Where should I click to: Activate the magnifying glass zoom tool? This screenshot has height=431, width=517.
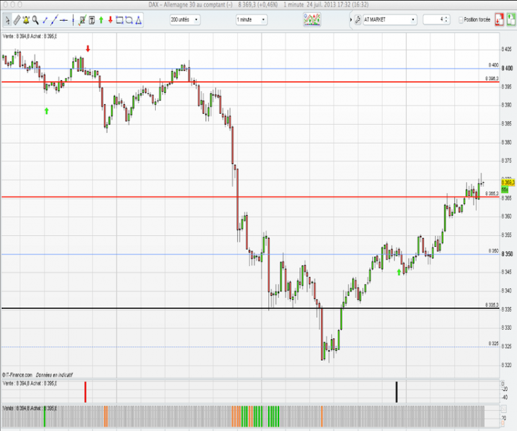pyautogui.click(x=35, y=21)
